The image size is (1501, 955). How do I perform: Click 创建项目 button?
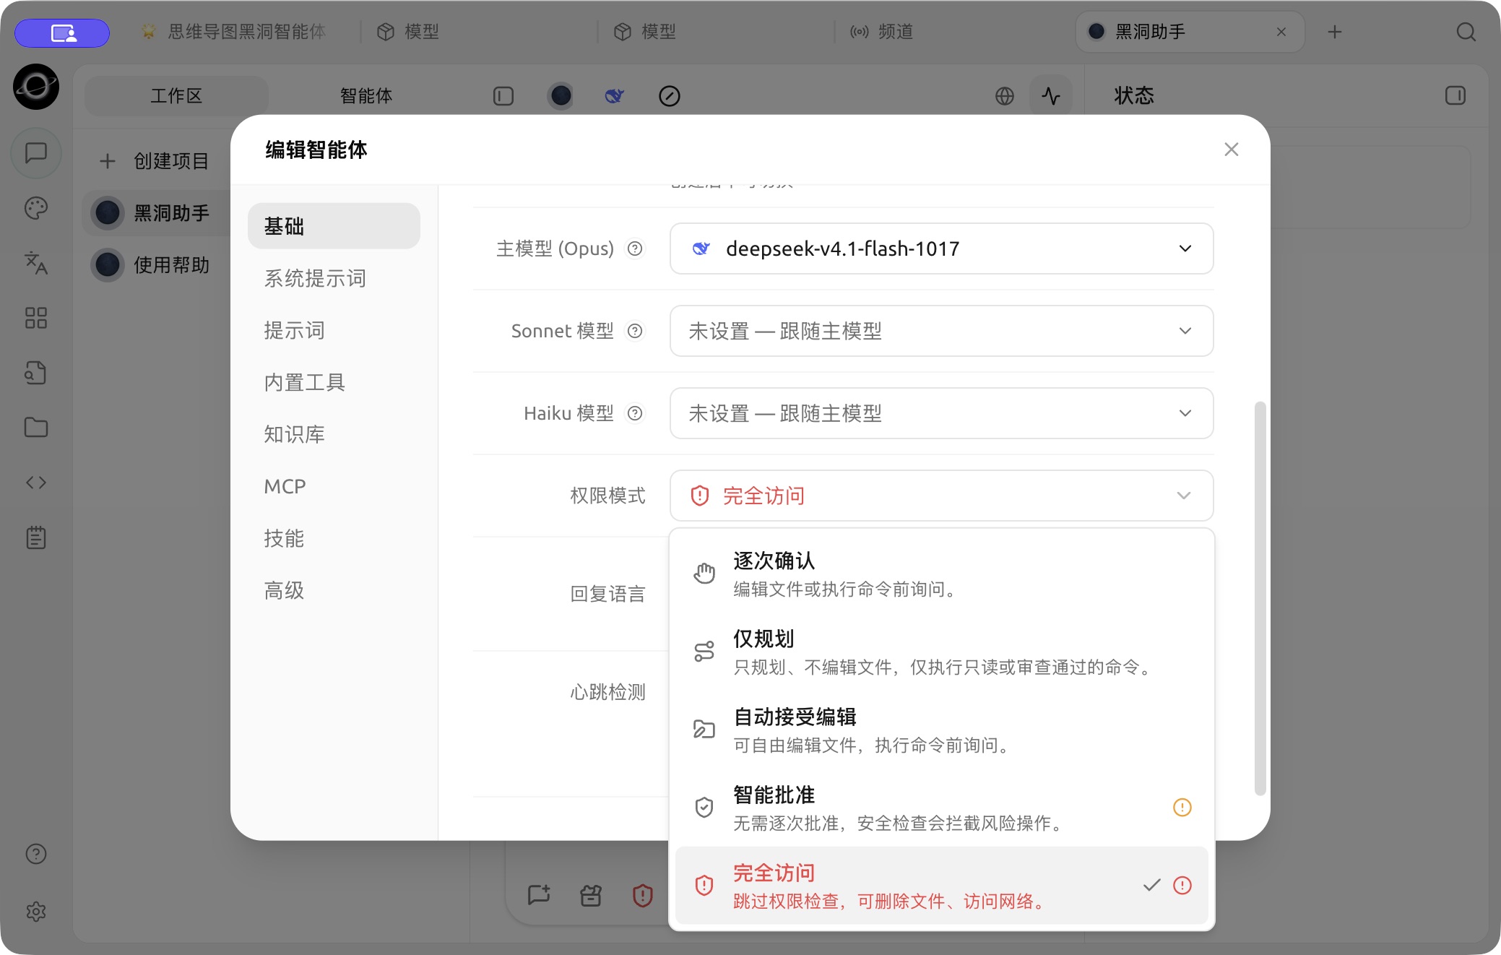point(155,161)
